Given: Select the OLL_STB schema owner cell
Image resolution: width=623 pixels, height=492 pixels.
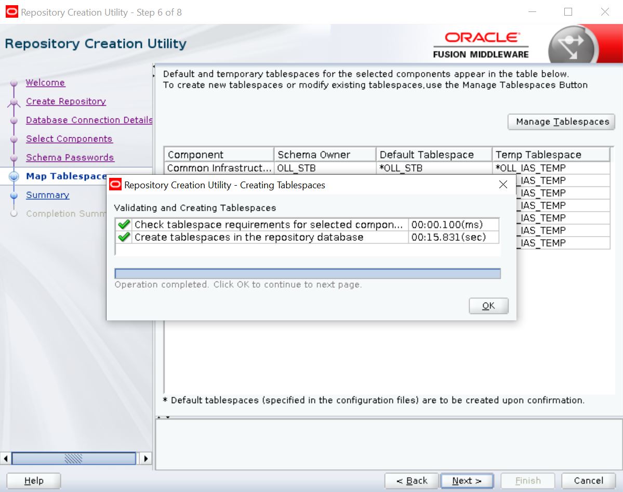Looking at the screenshot, I should point(325,168).
